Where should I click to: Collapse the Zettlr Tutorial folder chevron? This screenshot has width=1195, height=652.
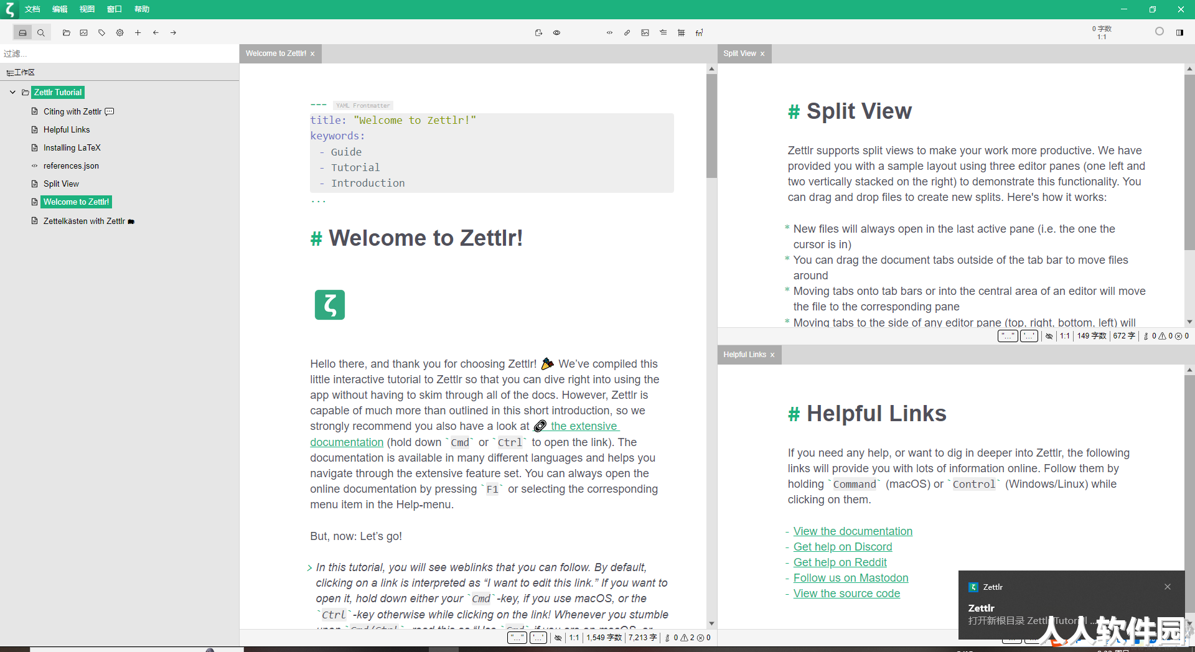point(12,93)
